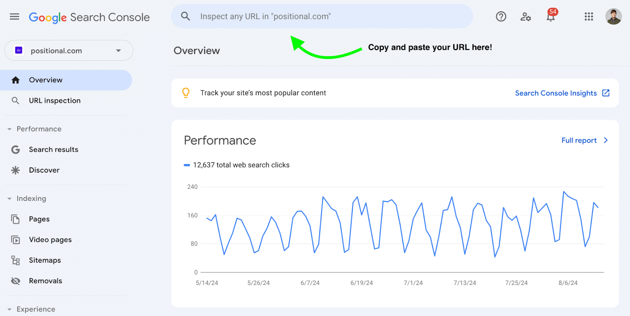Click the search magnifier icon in URL bar

pyautogui.click(x=185, y=16)
